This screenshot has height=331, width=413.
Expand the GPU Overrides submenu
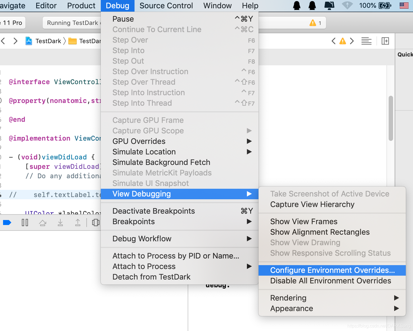[180, 141]
